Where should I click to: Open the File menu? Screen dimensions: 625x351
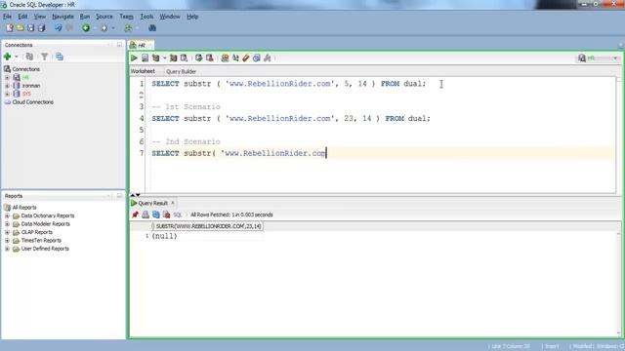pos(7,17)
